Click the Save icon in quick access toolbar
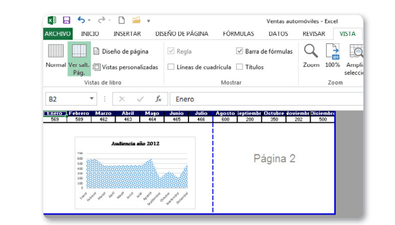Image resolution: width=395 pixels, height=225 pixels. tap(66, 21)
